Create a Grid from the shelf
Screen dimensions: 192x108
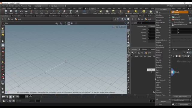pyautogui.click(x=26, y=12)
